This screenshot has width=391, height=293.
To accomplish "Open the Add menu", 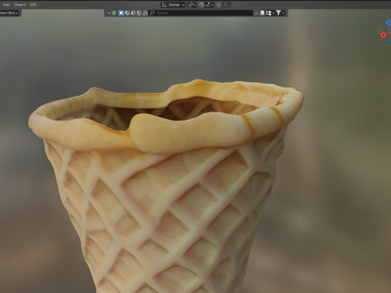I will [x=7, y=5].
